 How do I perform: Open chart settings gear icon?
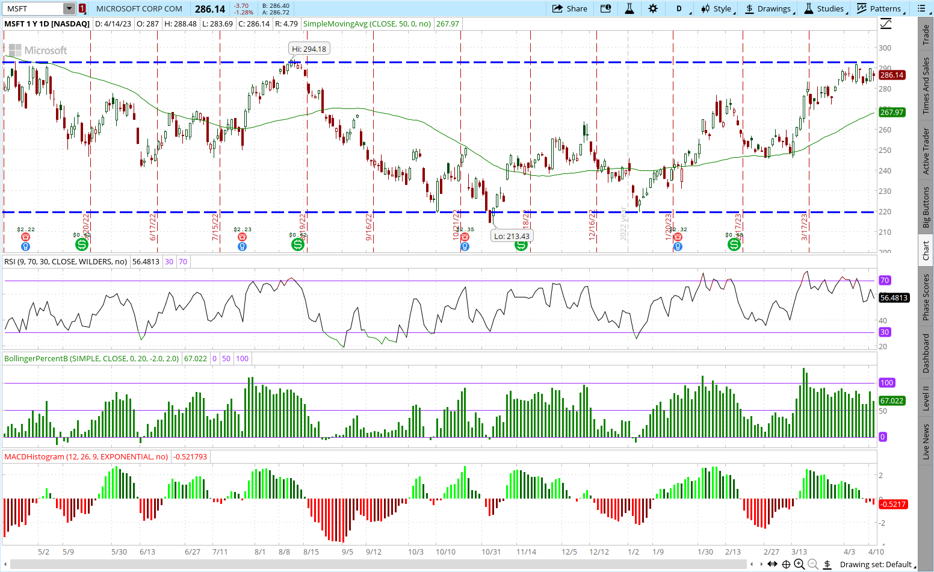tap(653, 8)
